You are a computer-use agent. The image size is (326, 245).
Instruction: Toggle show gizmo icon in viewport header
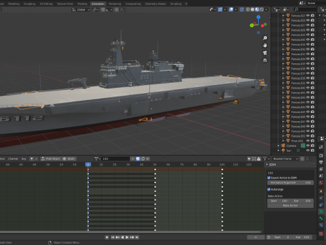(220, 10)
